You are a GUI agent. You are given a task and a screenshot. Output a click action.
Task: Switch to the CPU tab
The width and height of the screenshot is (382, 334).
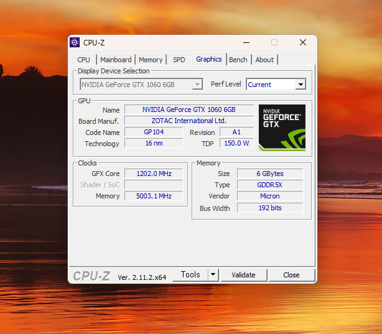click(83, 60)
